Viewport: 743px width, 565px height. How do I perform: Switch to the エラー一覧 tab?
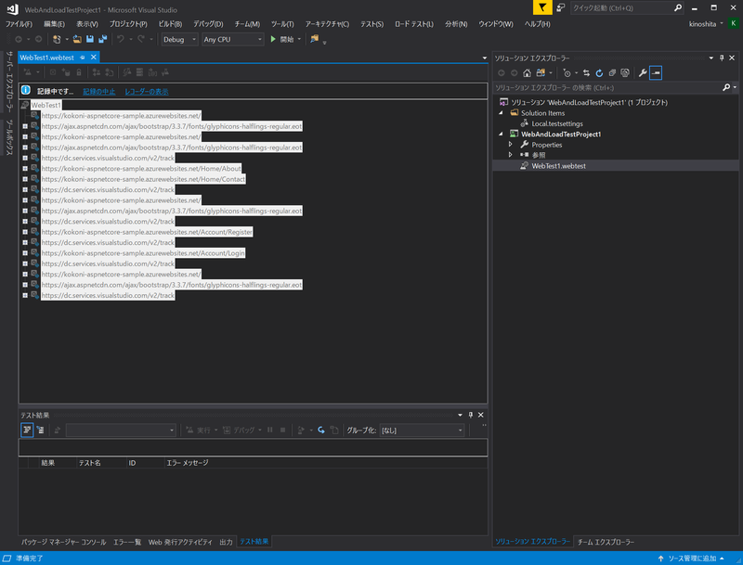tap(127, 542)
